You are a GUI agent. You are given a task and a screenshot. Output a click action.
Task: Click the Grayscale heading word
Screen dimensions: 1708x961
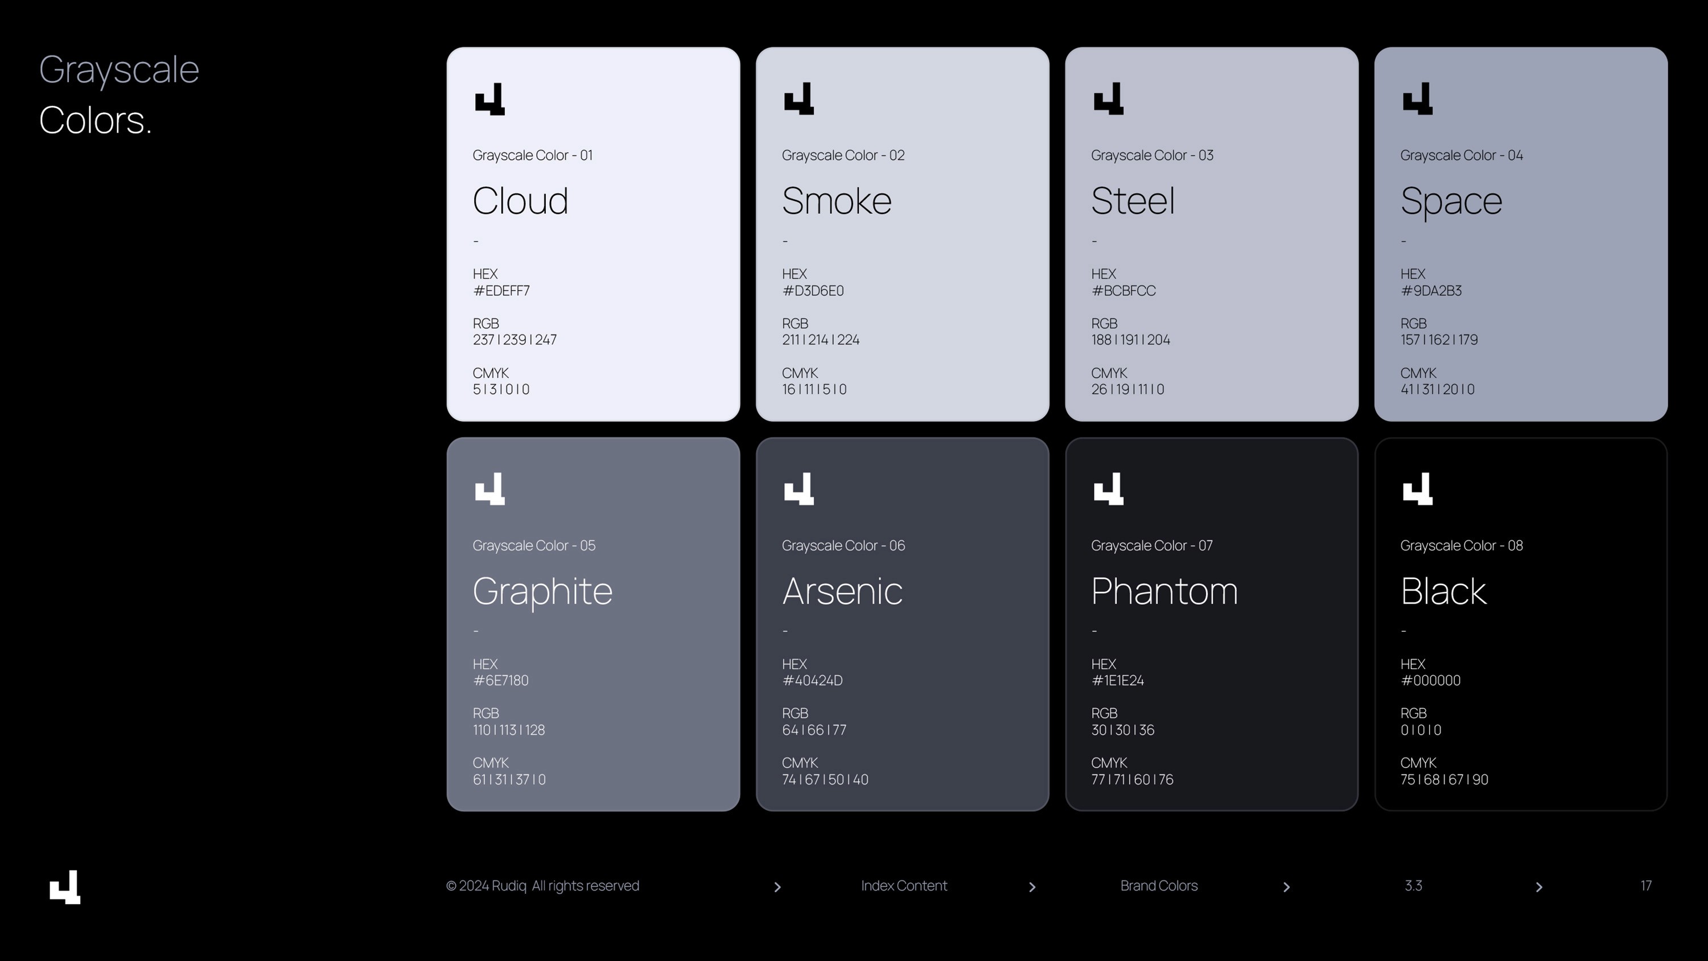(x=120, y=71)
